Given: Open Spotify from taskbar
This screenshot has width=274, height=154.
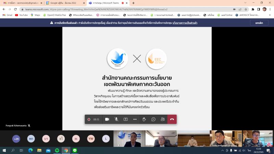Looking at the screenshot, I should [57, 150].
